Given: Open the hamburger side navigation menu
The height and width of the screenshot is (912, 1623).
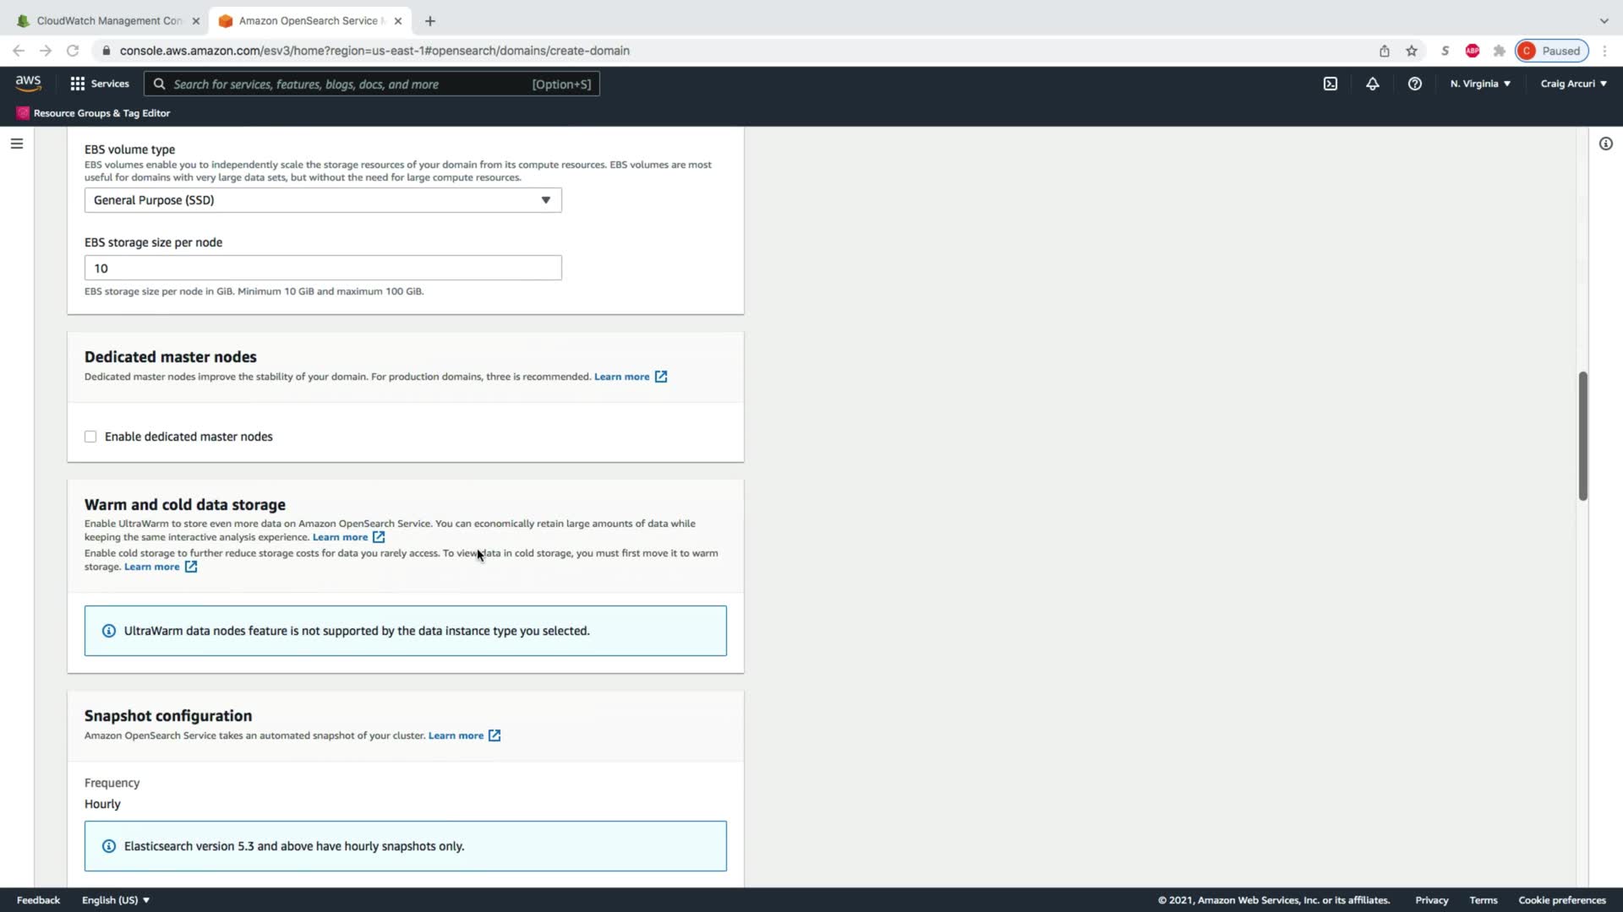Looking at the screenshot, I should click(16, 144).
